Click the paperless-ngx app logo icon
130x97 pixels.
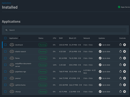click(x=12, y=71)
